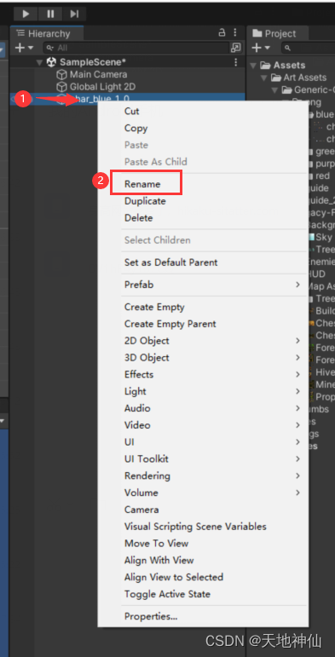The width and height of the screenshot is (335, 657).
Task: Open SampleScene three-dot options menu
Action: pyautogui.click(x=235, y=62)
